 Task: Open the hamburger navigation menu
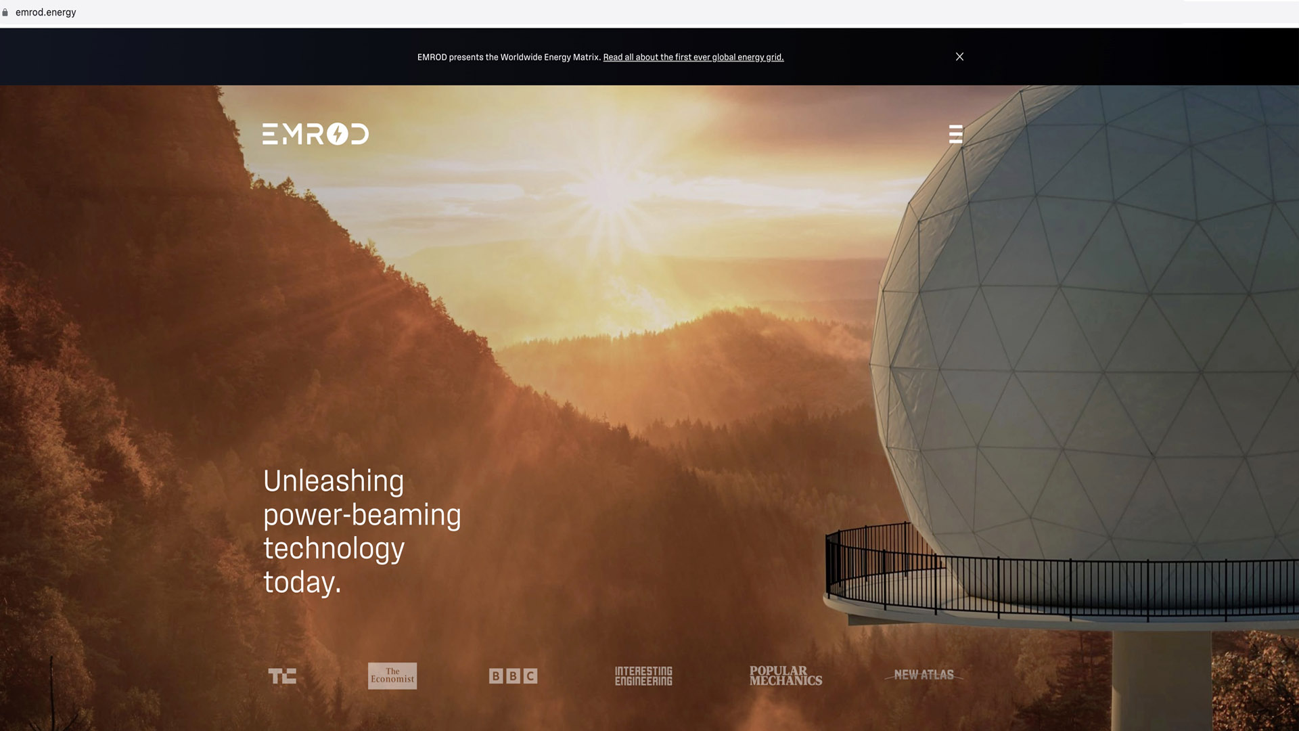click(955, 134)
